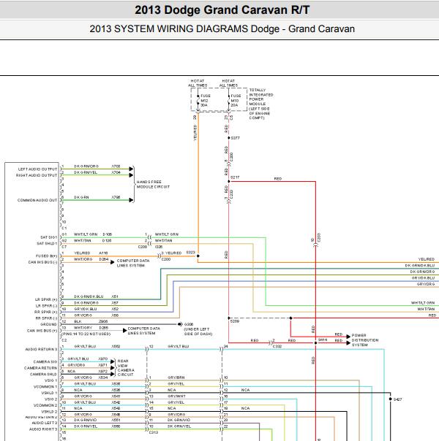Select the "FUSED B(+)" pin label

coord(47,256)
